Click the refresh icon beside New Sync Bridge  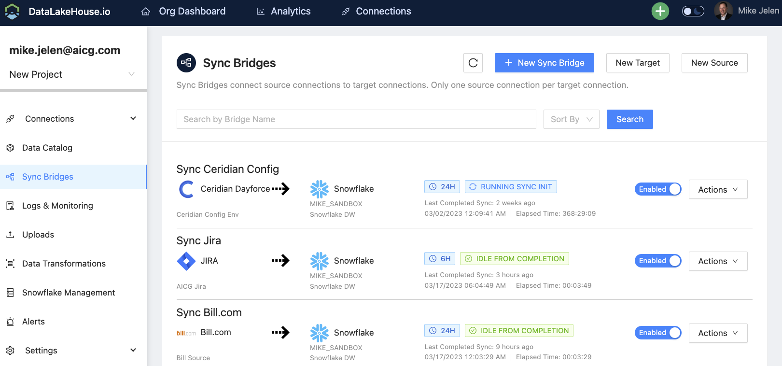coord(473,63)
